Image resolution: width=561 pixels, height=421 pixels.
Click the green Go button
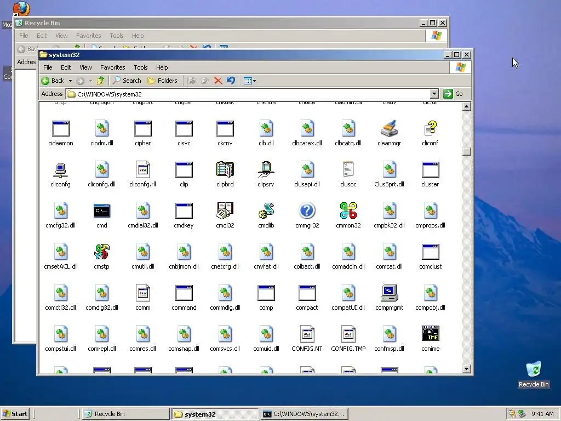coord(453,94)
